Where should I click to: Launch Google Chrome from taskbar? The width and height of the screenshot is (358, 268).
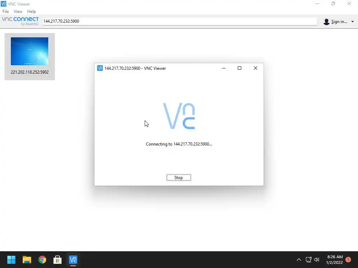42,260
